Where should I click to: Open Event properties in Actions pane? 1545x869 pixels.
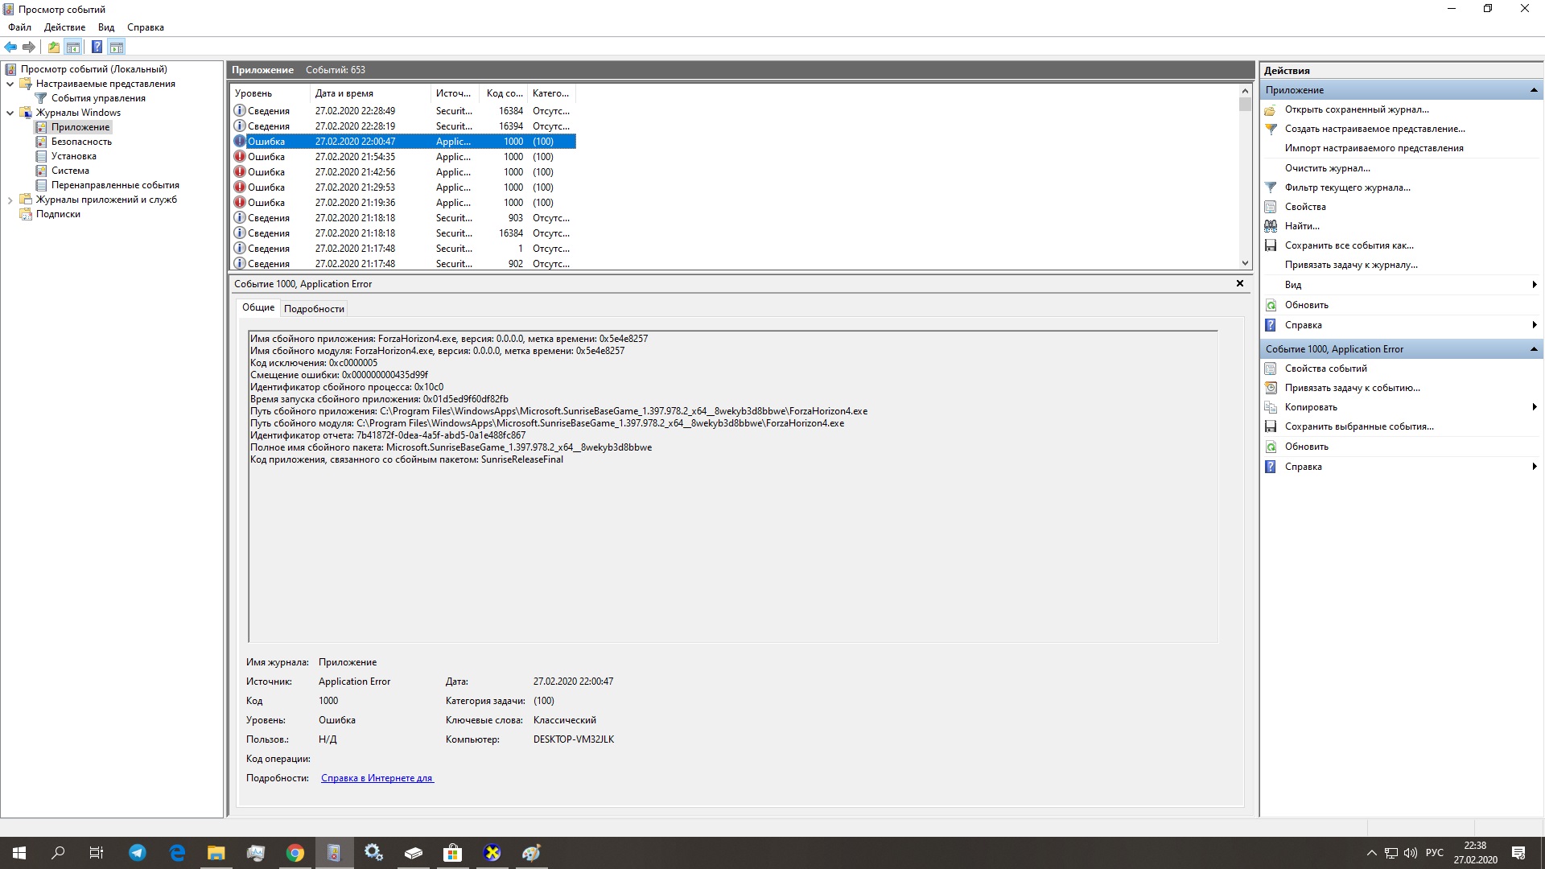(x=1325, y=369)
